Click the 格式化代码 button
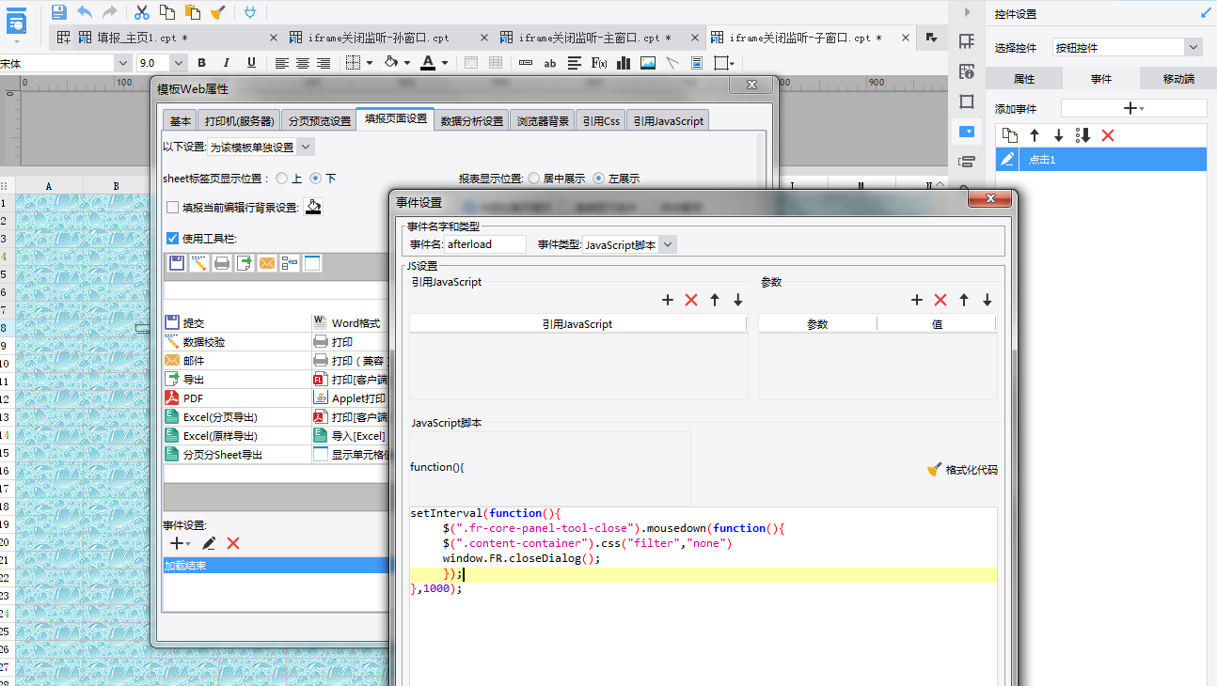1217x686 pixels. [x=962, y=469]
